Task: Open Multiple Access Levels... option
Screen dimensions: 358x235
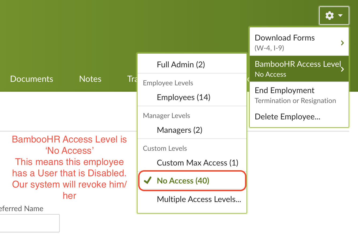Action: (192, 199)
